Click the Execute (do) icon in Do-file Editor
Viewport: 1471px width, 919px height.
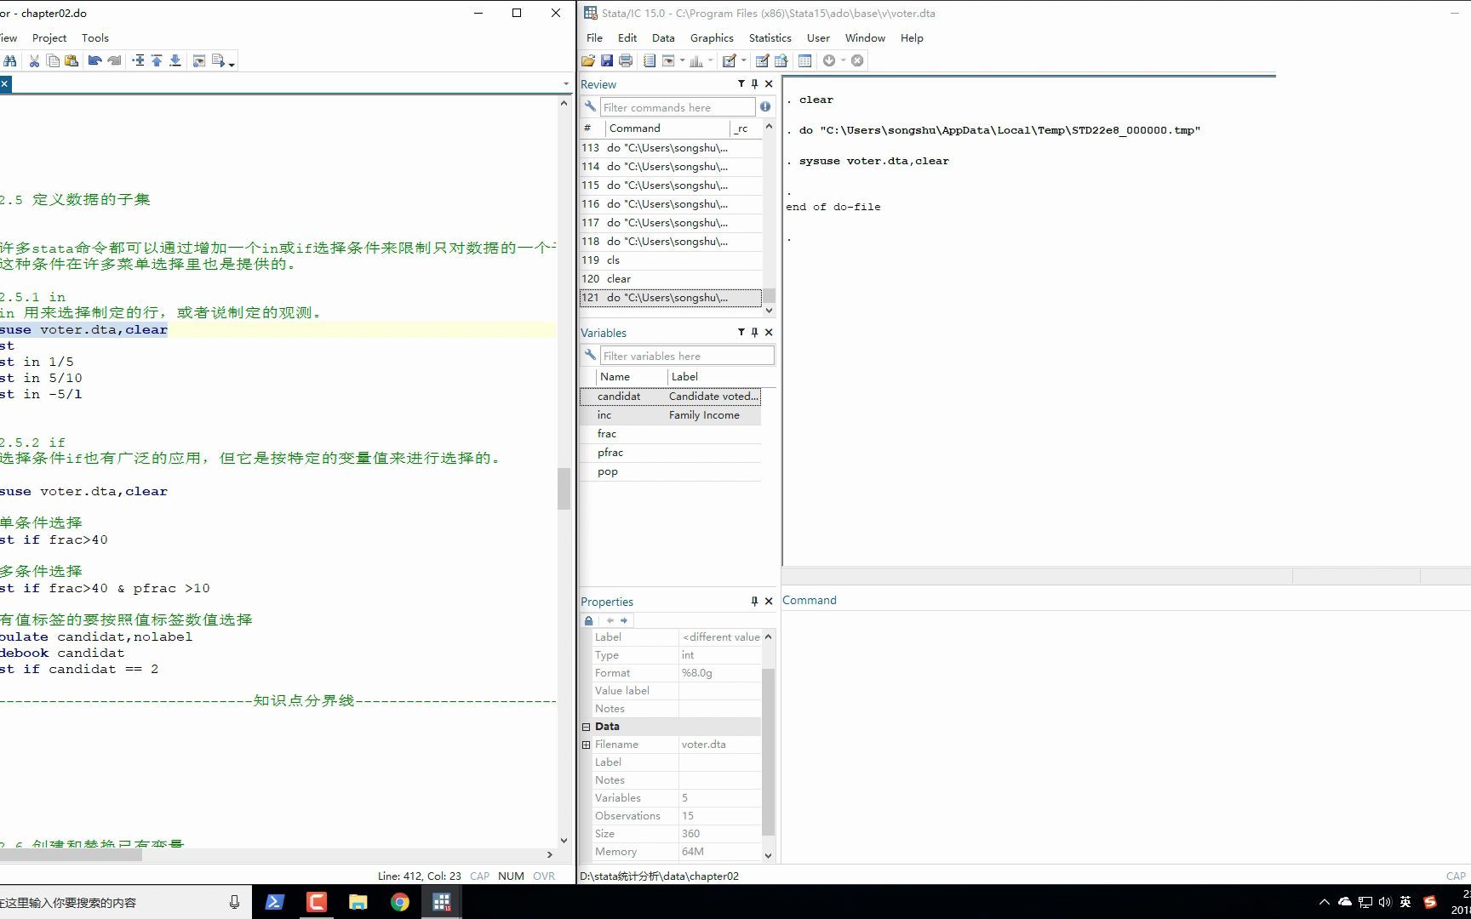(218, 60)
